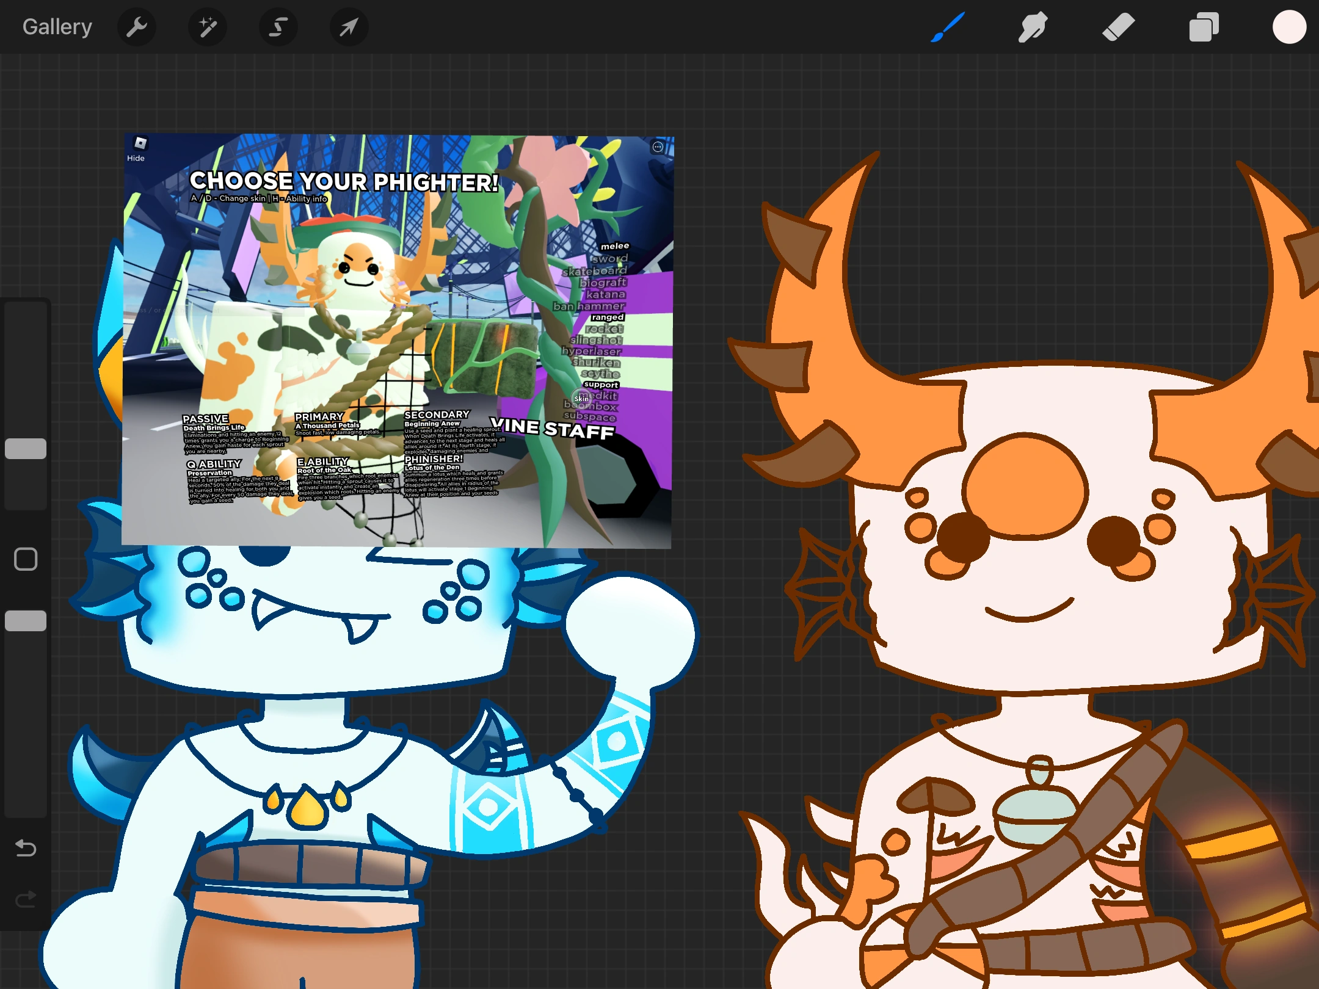This screenshot has height=989, width=1319.
Task: Select 'rocket' in the ranged list
Action: coord(604,328)
